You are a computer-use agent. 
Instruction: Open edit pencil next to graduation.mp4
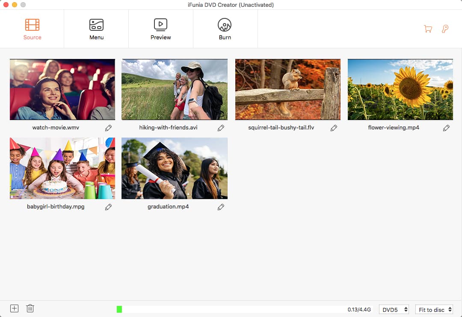pyautogui.click(x=221, y=207)
